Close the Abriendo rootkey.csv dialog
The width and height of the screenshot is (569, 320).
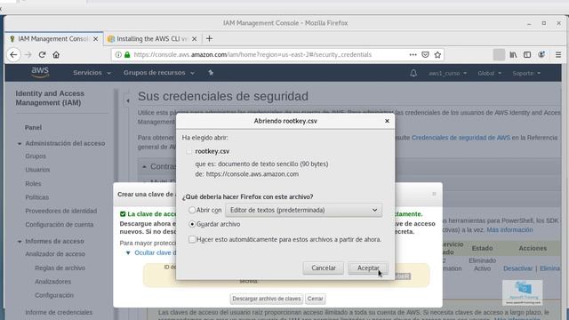[387, 121]
